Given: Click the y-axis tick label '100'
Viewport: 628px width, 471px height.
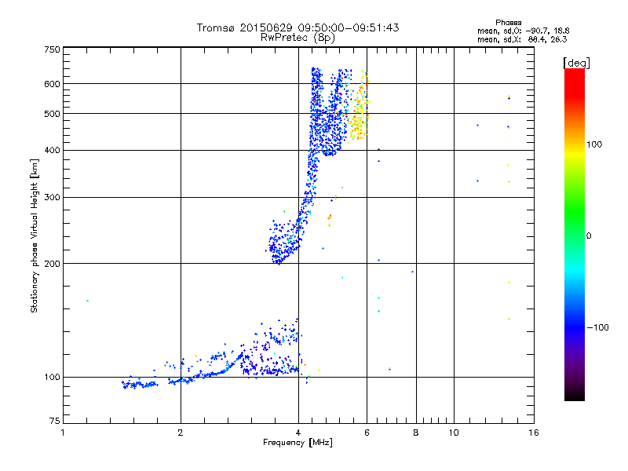Looking at the screenshot, I should pos(53,377).
